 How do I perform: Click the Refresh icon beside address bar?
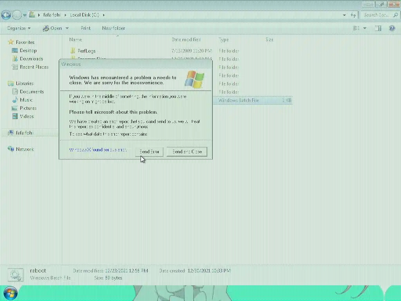click(x=354, y=15)
